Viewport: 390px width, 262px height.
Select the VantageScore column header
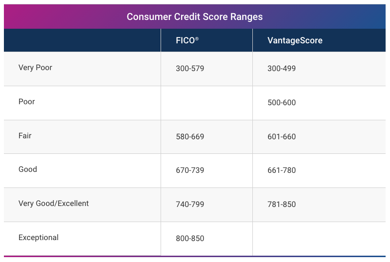(295, 40)
